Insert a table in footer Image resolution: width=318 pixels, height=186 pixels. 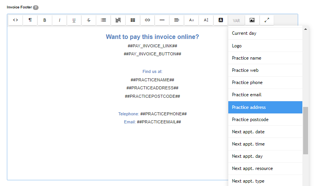pos(133,20)
